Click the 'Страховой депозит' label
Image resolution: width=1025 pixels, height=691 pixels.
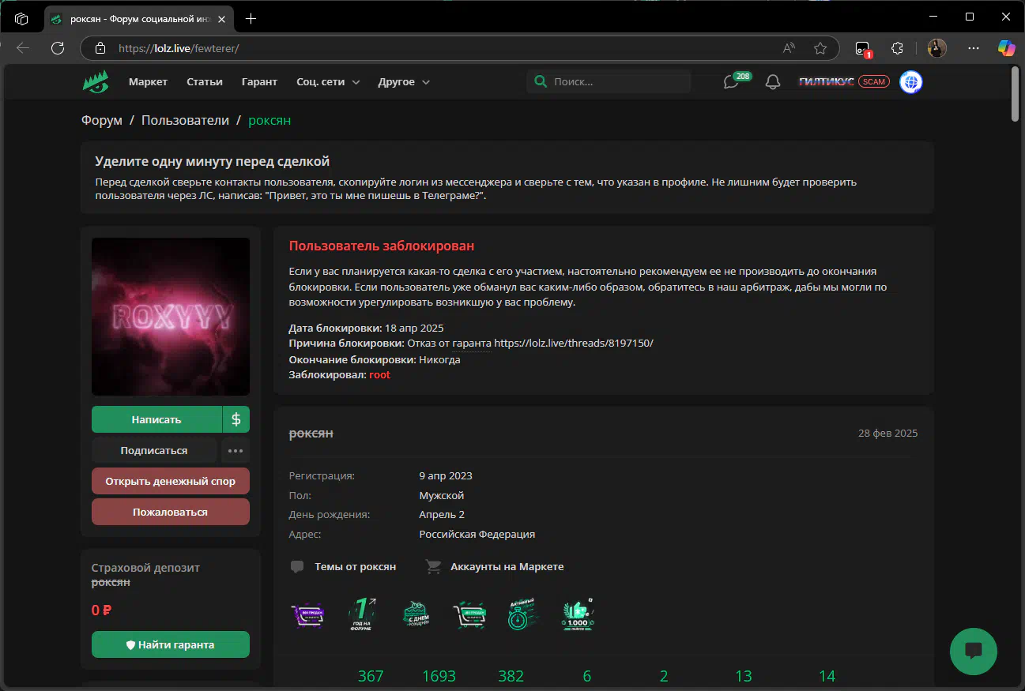click(x=146, y=569)
